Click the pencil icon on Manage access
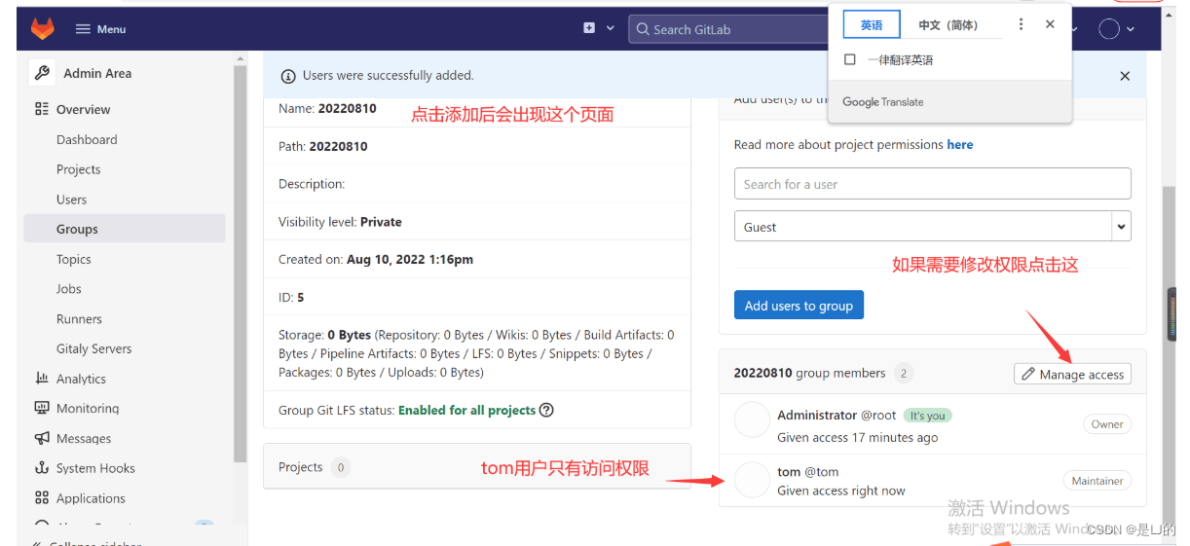Image resolution: width=1190 pixels, height=546 pixels. pyautogui.click(x=1028, y=375)
